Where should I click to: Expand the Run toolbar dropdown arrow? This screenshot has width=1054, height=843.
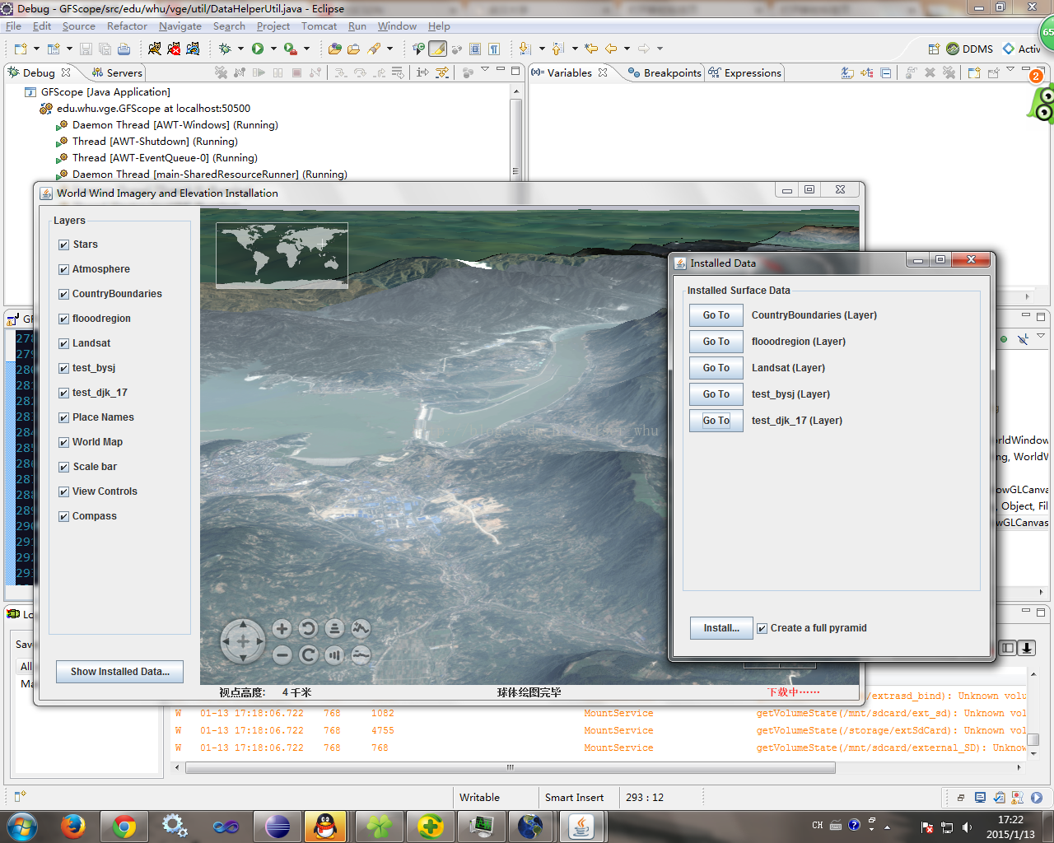click(x=273, y=49)
